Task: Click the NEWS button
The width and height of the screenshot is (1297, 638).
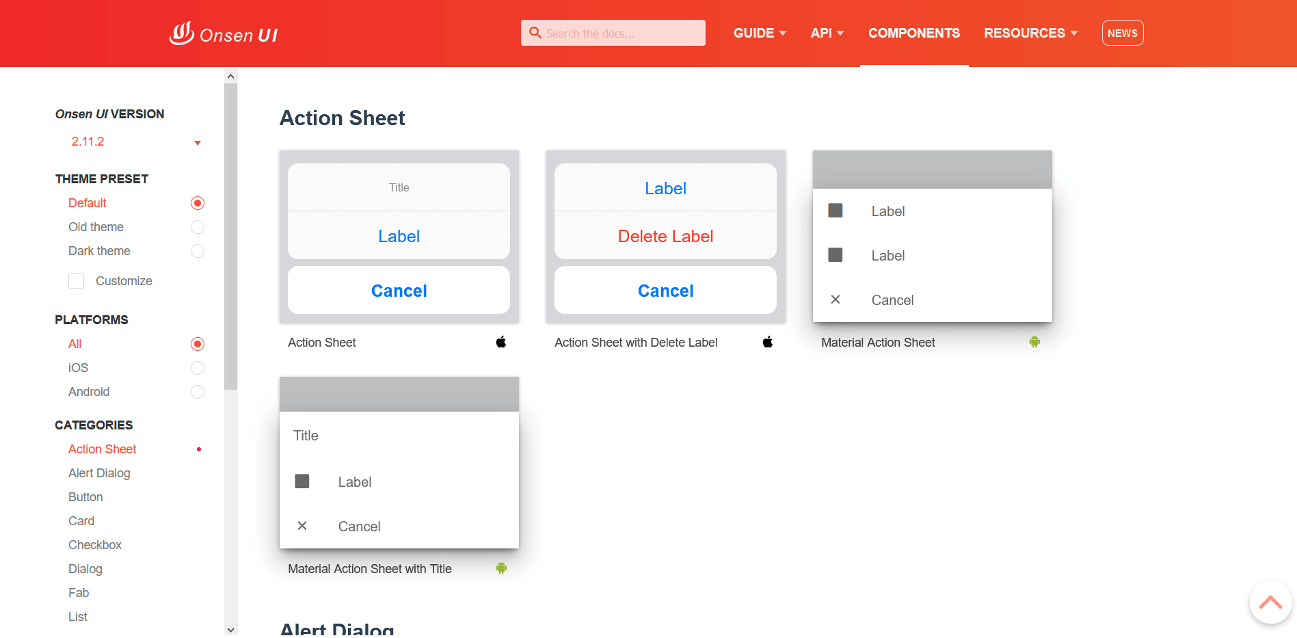Action: click(1122, 32)
